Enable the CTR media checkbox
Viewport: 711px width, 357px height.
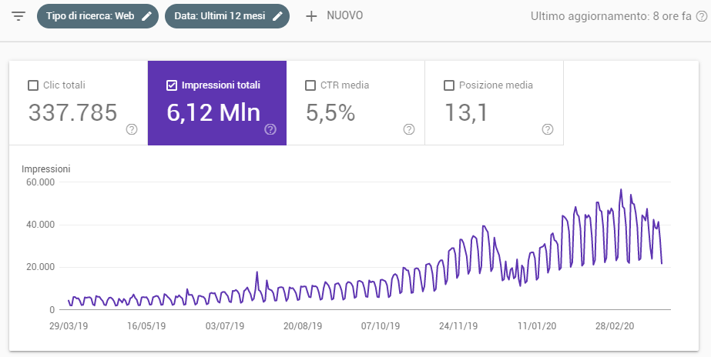310,85
